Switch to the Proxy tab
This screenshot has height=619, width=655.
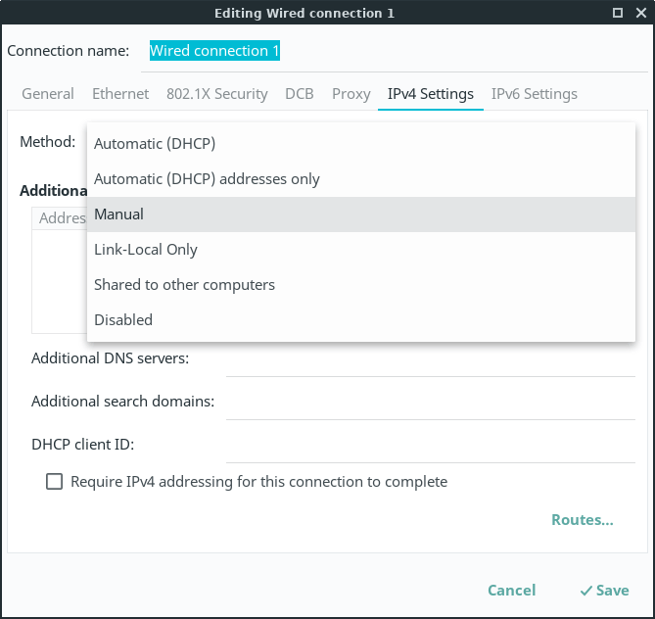point(351,94)
